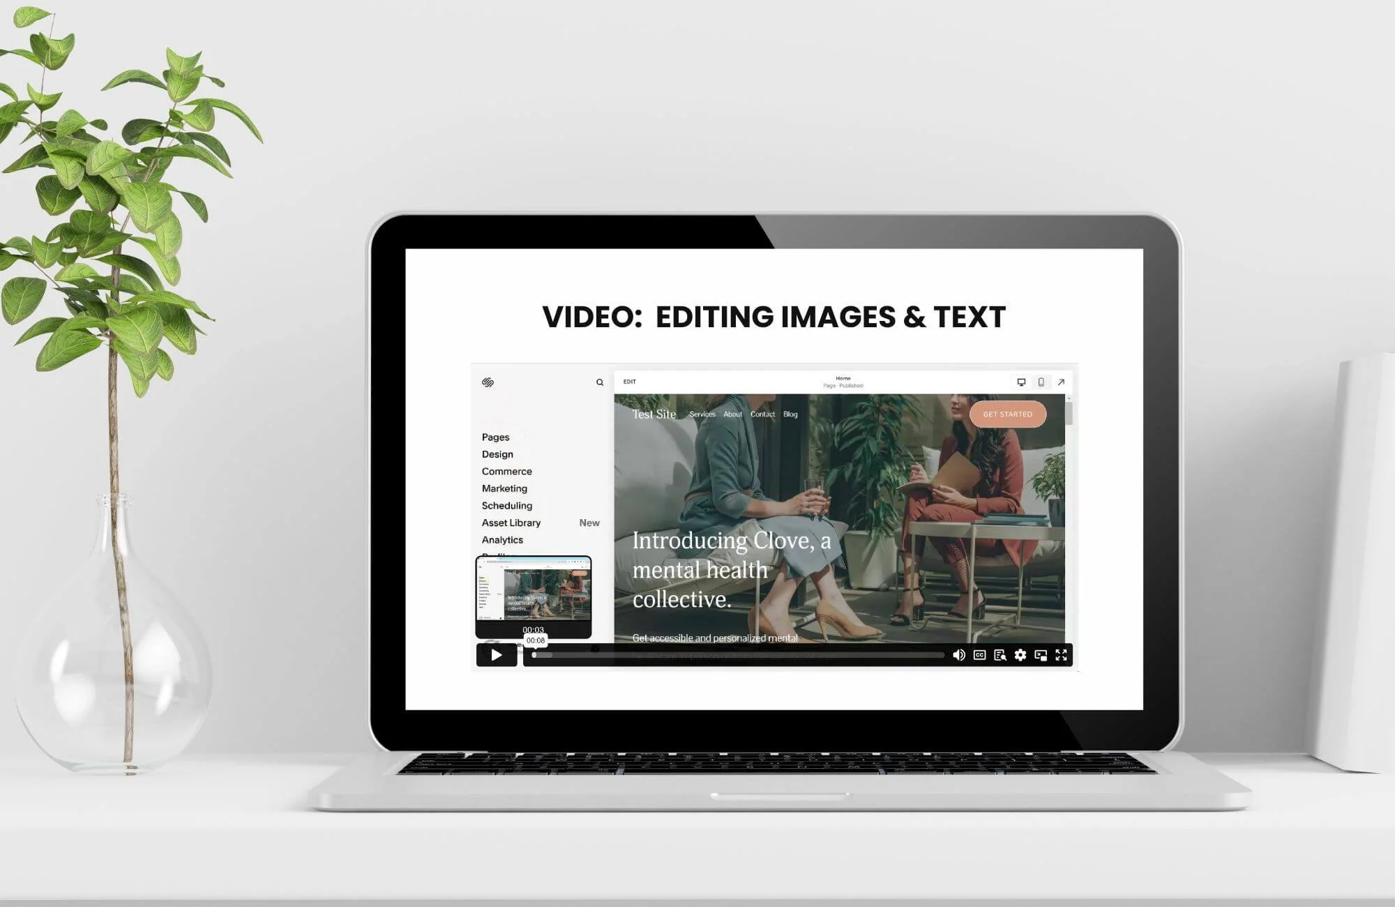
Task: Open the search magnifier in sidebar
Action: (x=600, y=382)
